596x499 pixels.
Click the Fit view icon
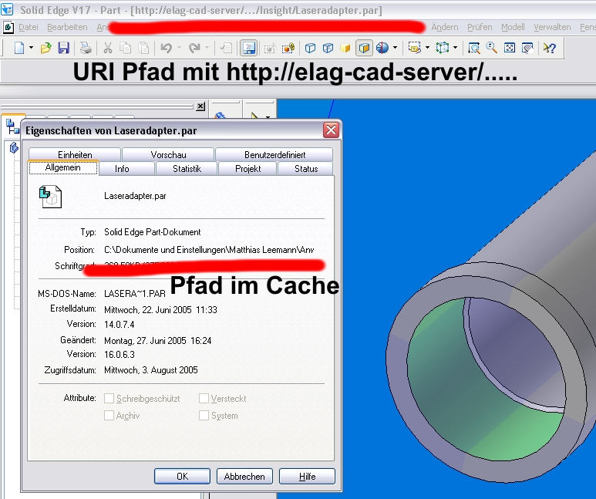click(x=510, y=48)
